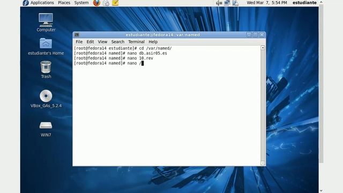Click the terminal title bar text
The image size is (343, 193).
pos(162,35)
